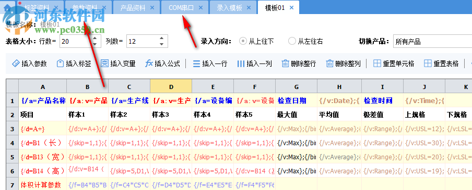Select column header G
The width and height of the screenshot is (472, 190).
click(x=297, y=87)
